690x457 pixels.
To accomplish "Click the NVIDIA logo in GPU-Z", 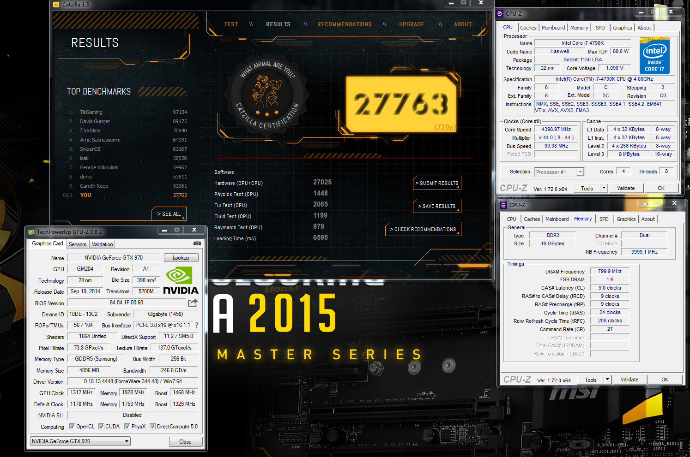I will point(181,280).
